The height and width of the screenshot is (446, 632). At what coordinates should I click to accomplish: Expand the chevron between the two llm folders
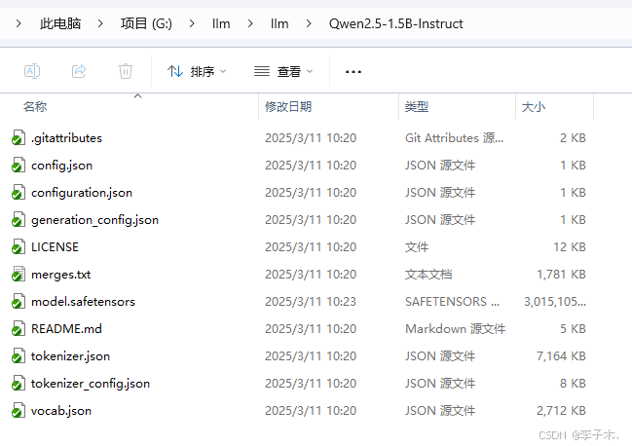[x=250, y=23]
